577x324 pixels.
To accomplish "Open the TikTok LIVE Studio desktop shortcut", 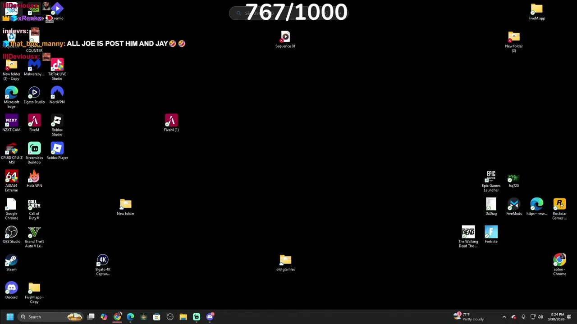I will point(57,69).
